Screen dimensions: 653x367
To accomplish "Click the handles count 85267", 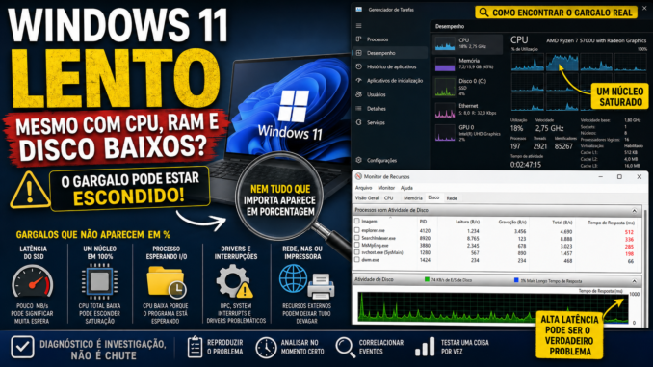I will click(563, 146).
